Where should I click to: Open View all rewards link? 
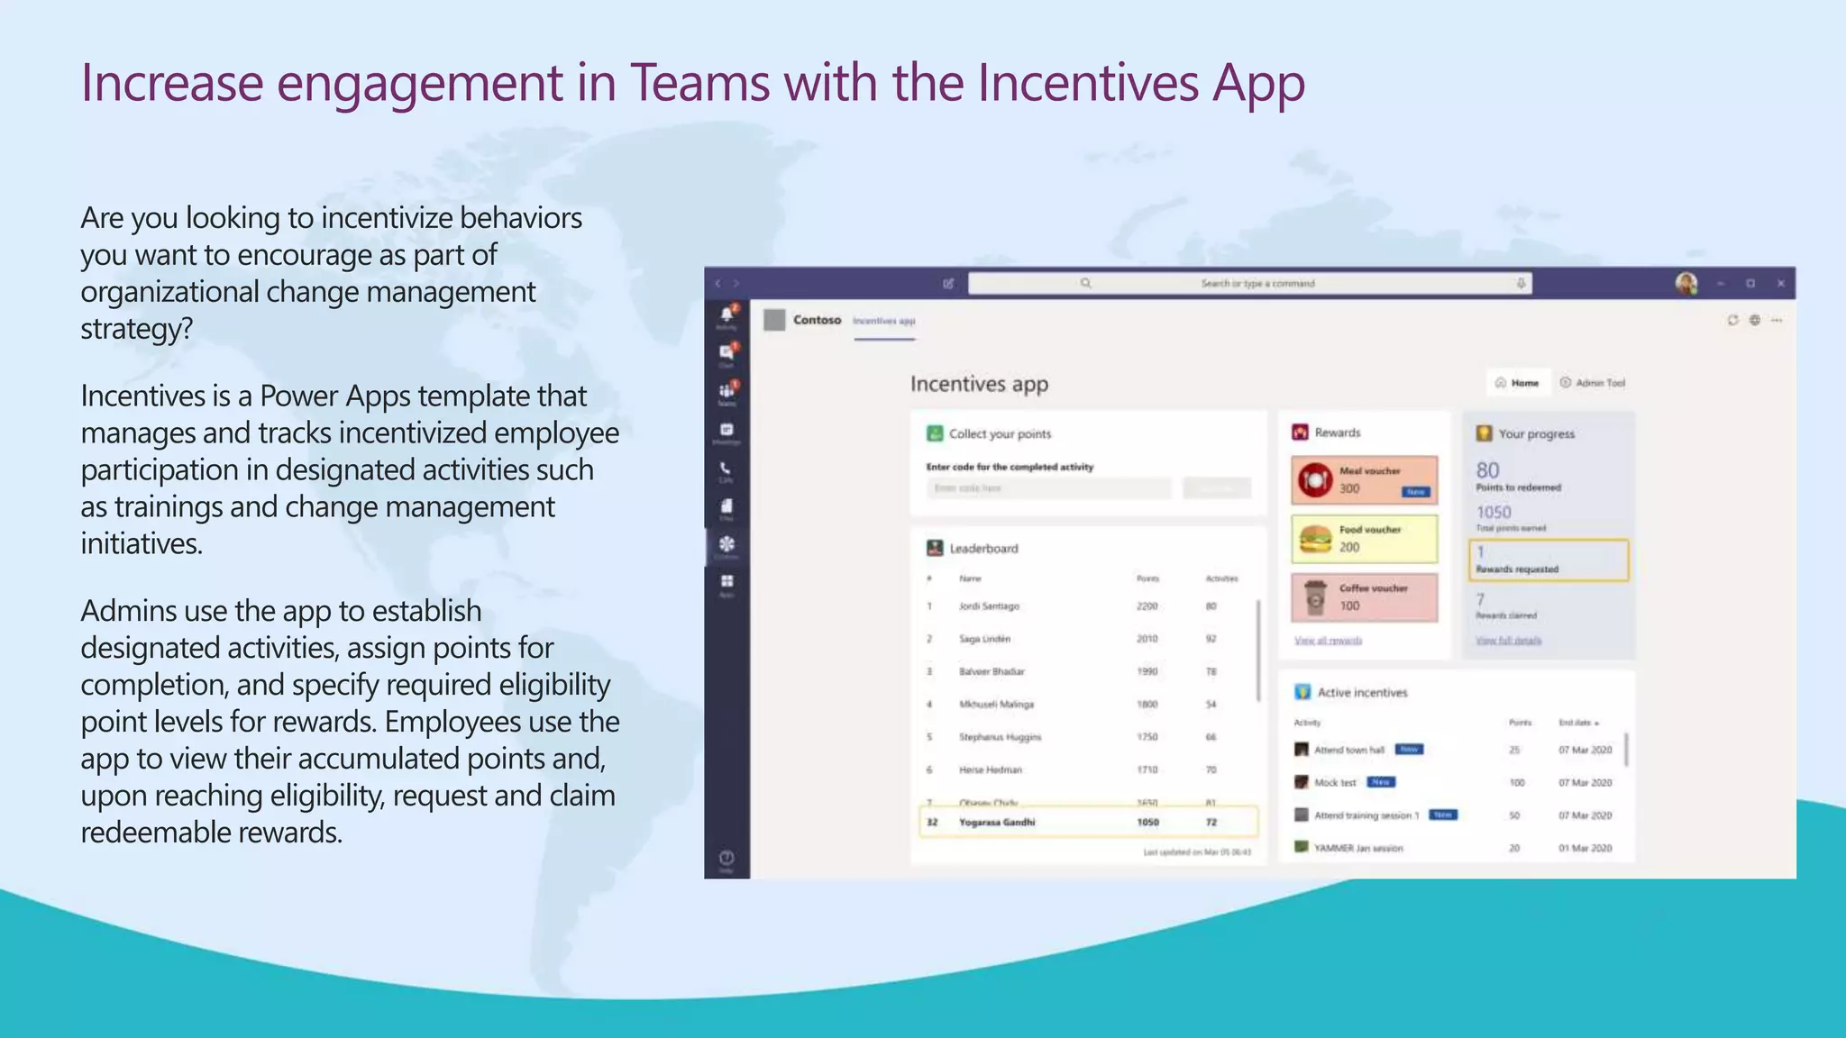(x=1328, y=641)
